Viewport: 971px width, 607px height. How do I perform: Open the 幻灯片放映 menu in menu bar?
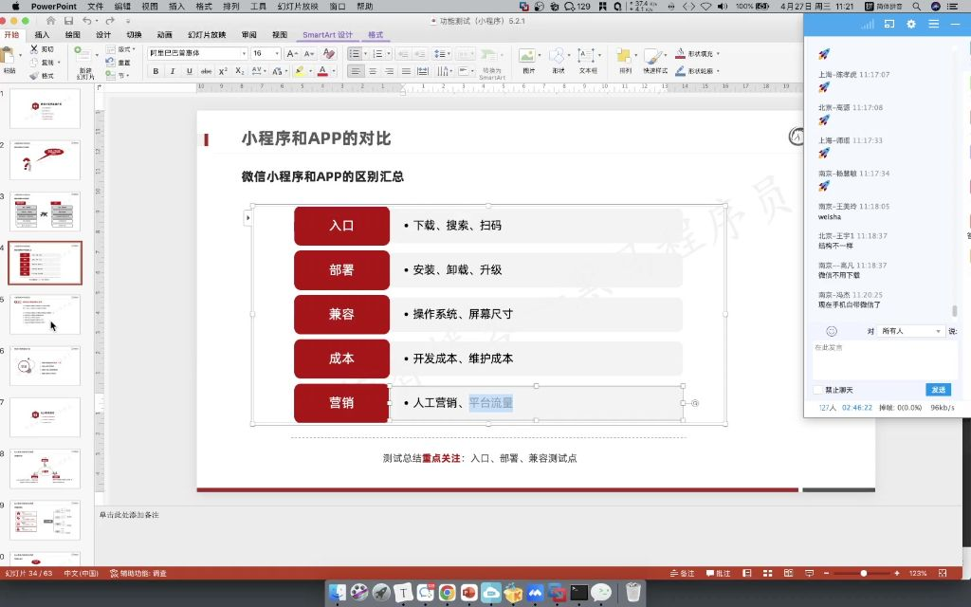(x=298, y=7)
